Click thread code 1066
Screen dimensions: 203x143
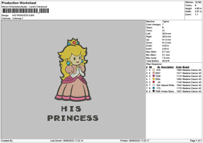179,70
